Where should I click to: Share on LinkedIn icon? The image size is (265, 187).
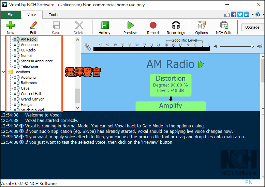click(x=246, y=14)
